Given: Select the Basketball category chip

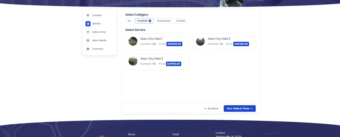Looking at the screenshot, I should point(164,21).
